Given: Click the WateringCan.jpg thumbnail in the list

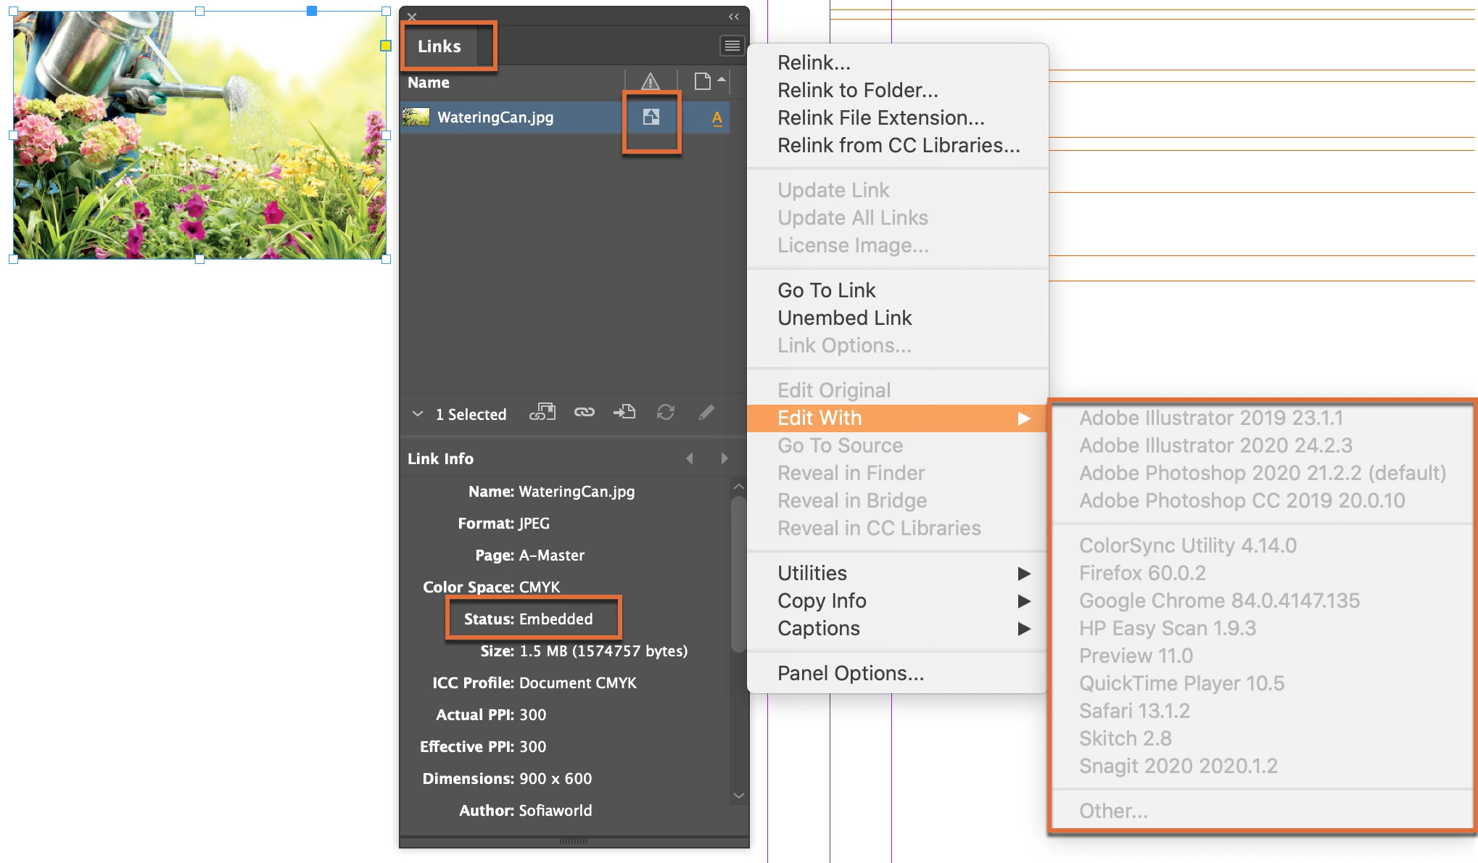Looking at the screenshot, I should 416,117.
